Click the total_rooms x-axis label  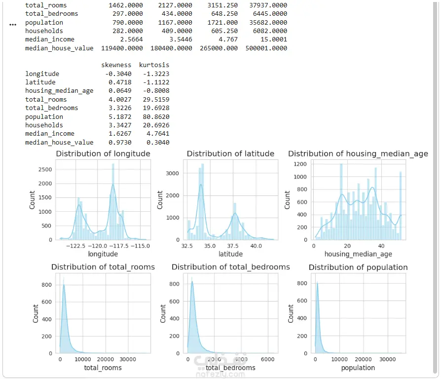[x=103, y=368]
